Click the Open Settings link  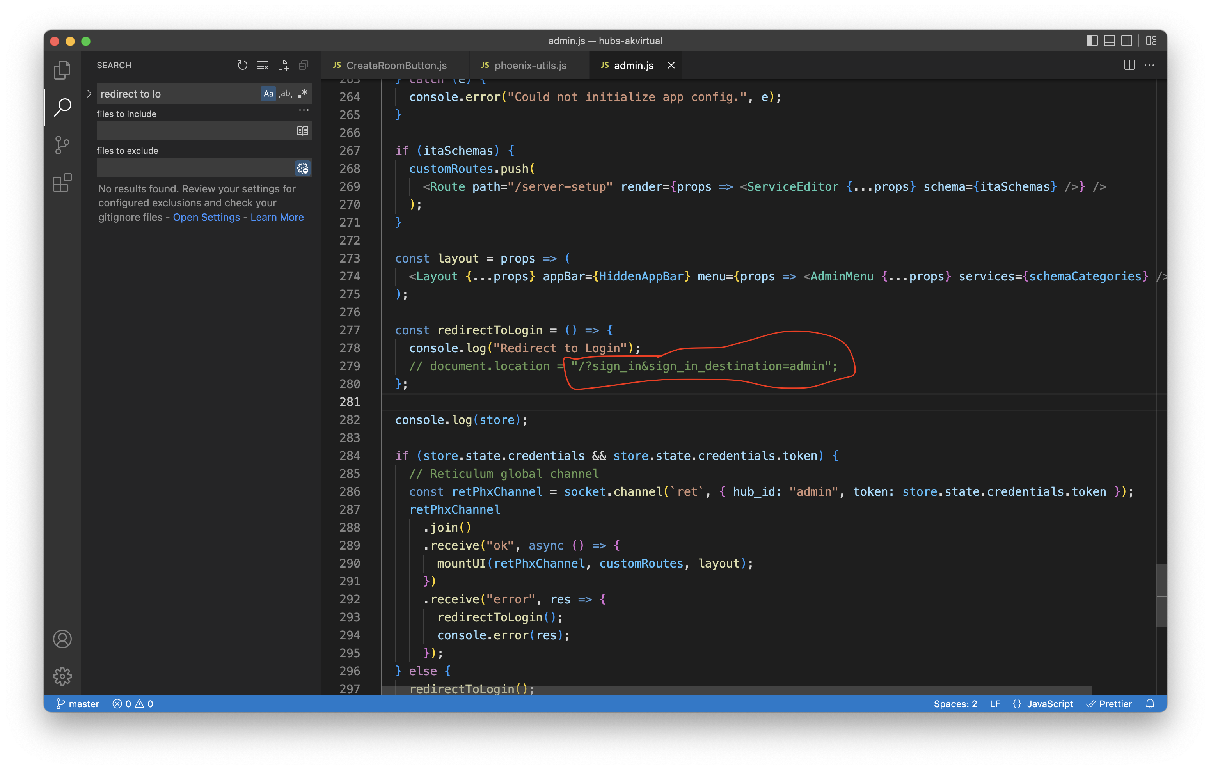[206, 217]
